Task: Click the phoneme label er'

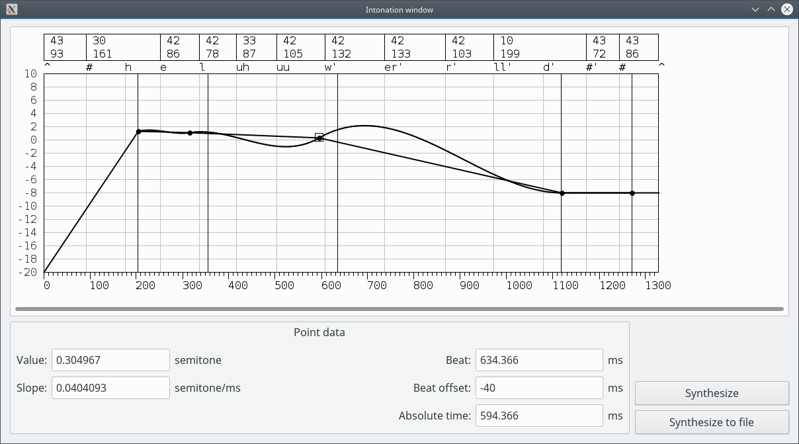Action: [x=394, y=67]
